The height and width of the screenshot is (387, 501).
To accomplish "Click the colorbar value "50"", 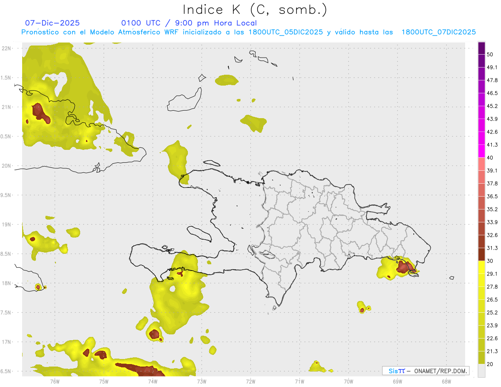I will 490,55.
